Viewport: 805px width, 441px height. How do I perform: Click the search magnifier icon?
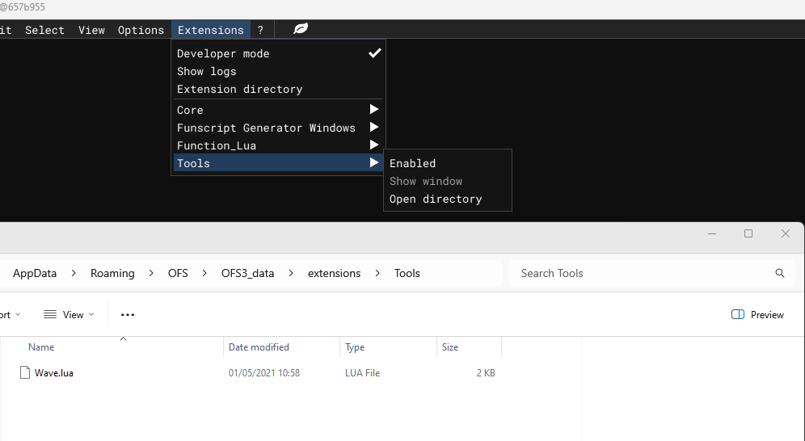(780, 273)
